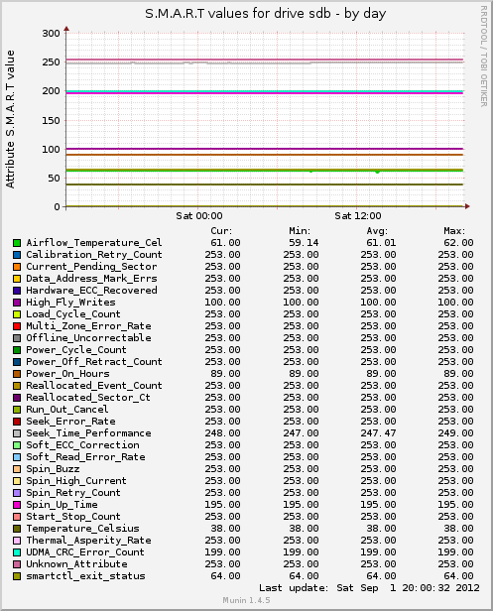This screenshot has width=493, height=611.
Task: Click the Sat 12:00 time axis label
Action: click(358, 216)
